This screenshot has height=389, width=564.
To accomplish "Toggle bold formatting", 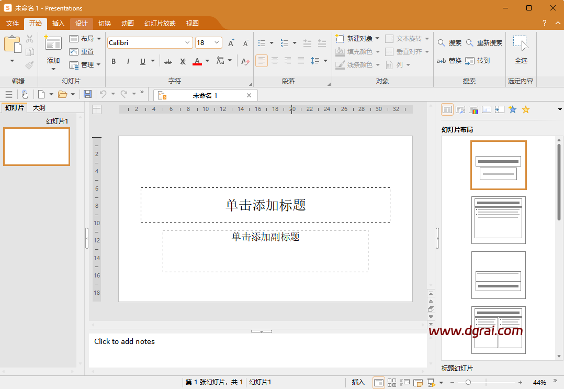I will pos(114,61).
